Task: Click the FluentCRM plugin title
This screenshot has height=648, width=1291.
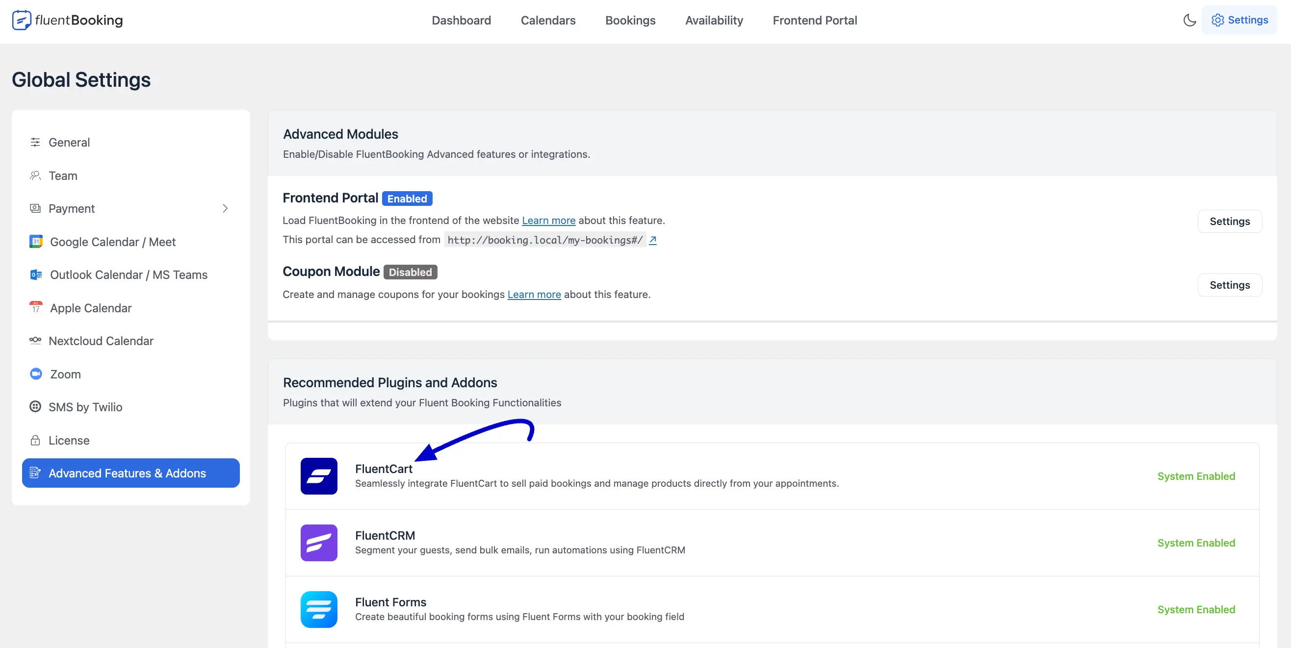Action: coord(385,535)
